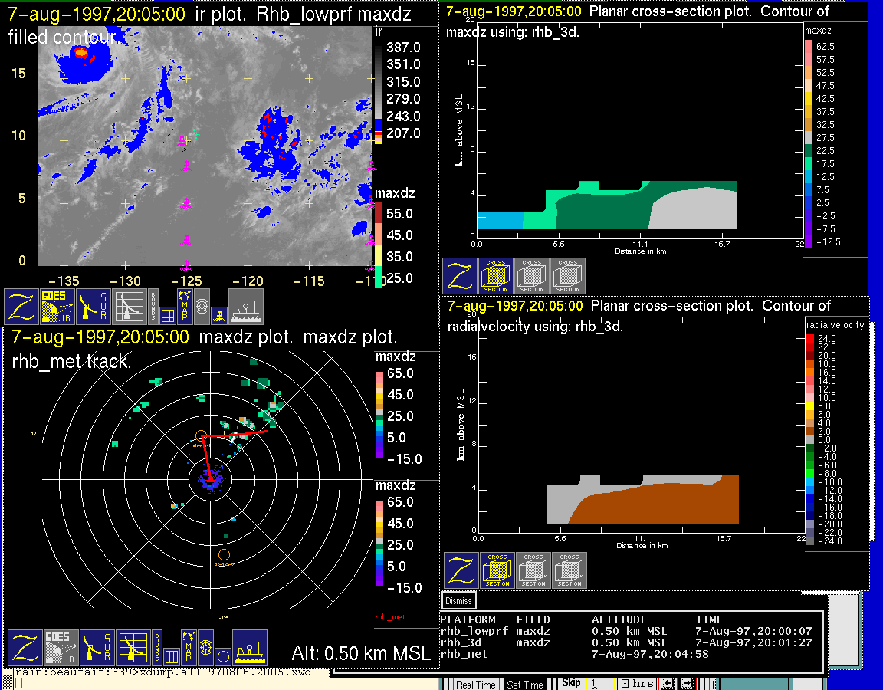Select the radar grid icon in the maxdz plot window
This screenshot has width=883, height=690.
click(x=132, y=648)
